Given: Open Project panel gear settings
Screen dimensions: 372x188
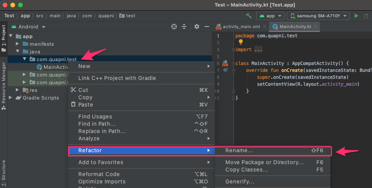Looking at the screenshot, I should 197,27.
